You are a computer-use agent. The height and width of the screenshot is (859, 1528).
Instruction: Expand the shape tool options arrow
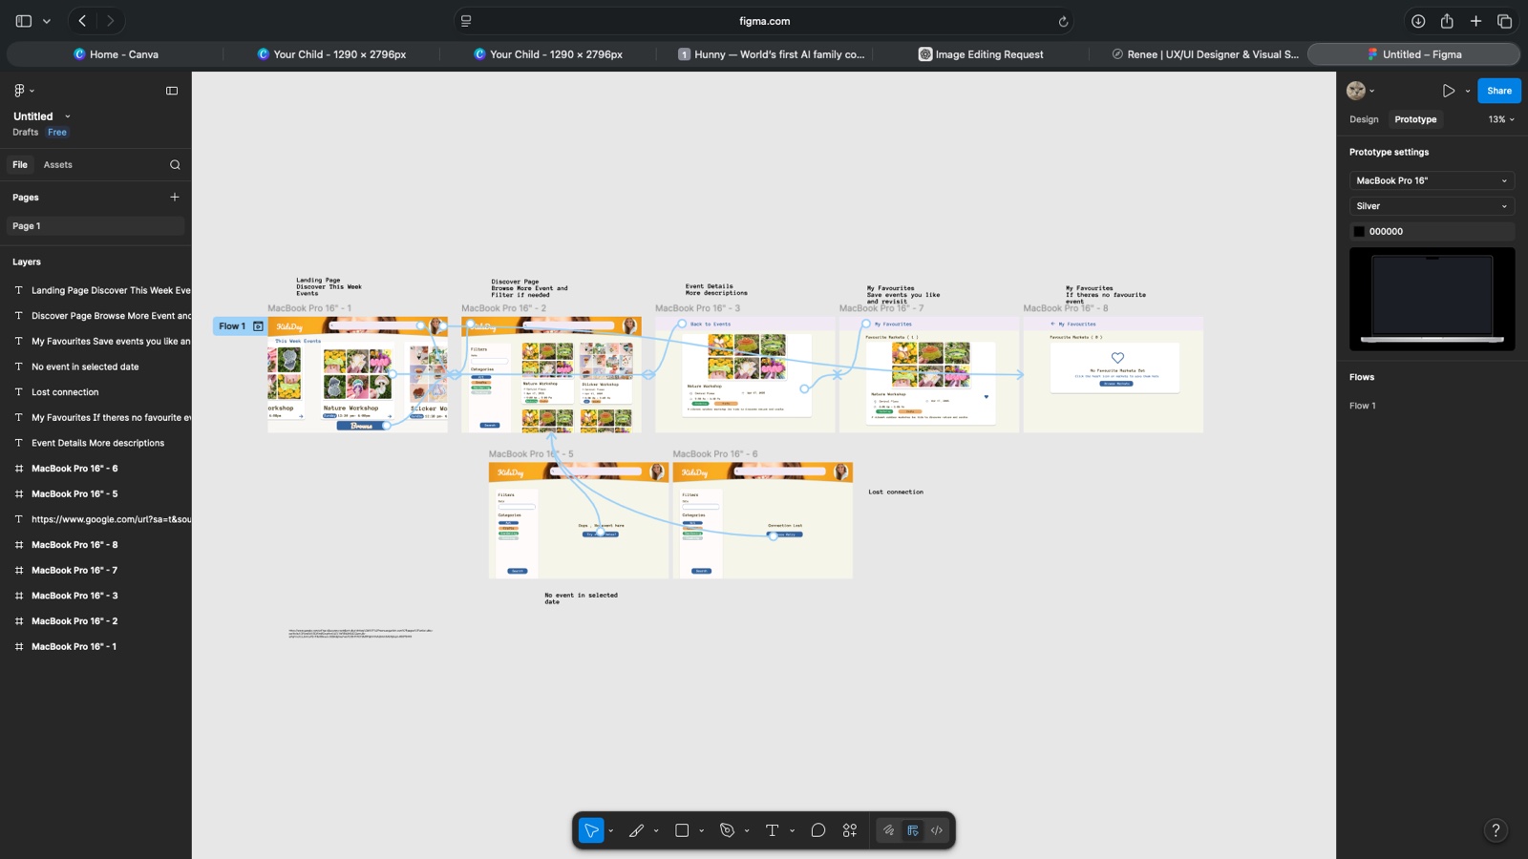(701, 830)
